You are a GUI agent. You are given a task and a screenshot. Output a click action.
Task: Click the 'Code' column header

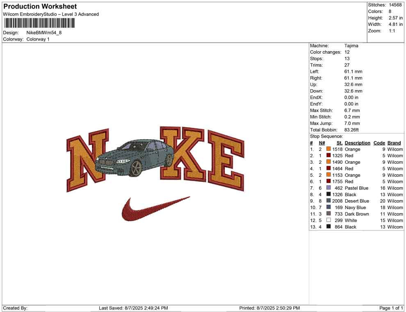click(379, 143)
